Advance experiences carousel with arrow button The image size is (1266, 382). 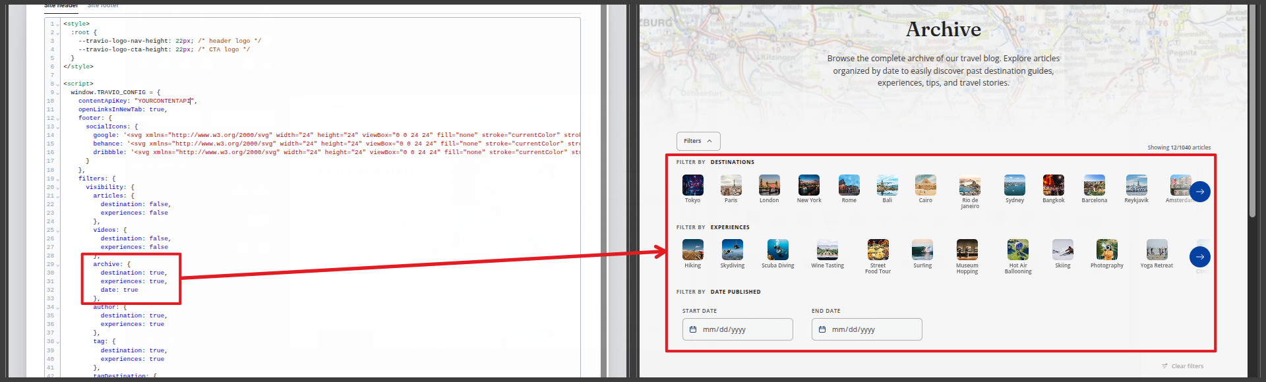[1199, 257]
